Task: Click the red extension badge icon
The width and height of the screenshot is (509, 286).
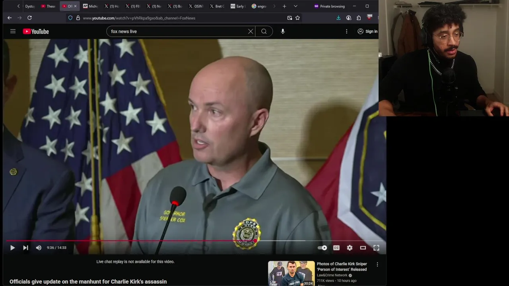Action: pos(369,17)
